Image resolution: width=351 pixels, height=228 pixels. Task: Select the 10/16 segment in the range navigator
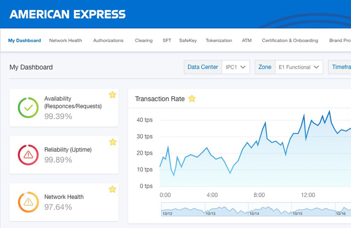tap(343, 210)
